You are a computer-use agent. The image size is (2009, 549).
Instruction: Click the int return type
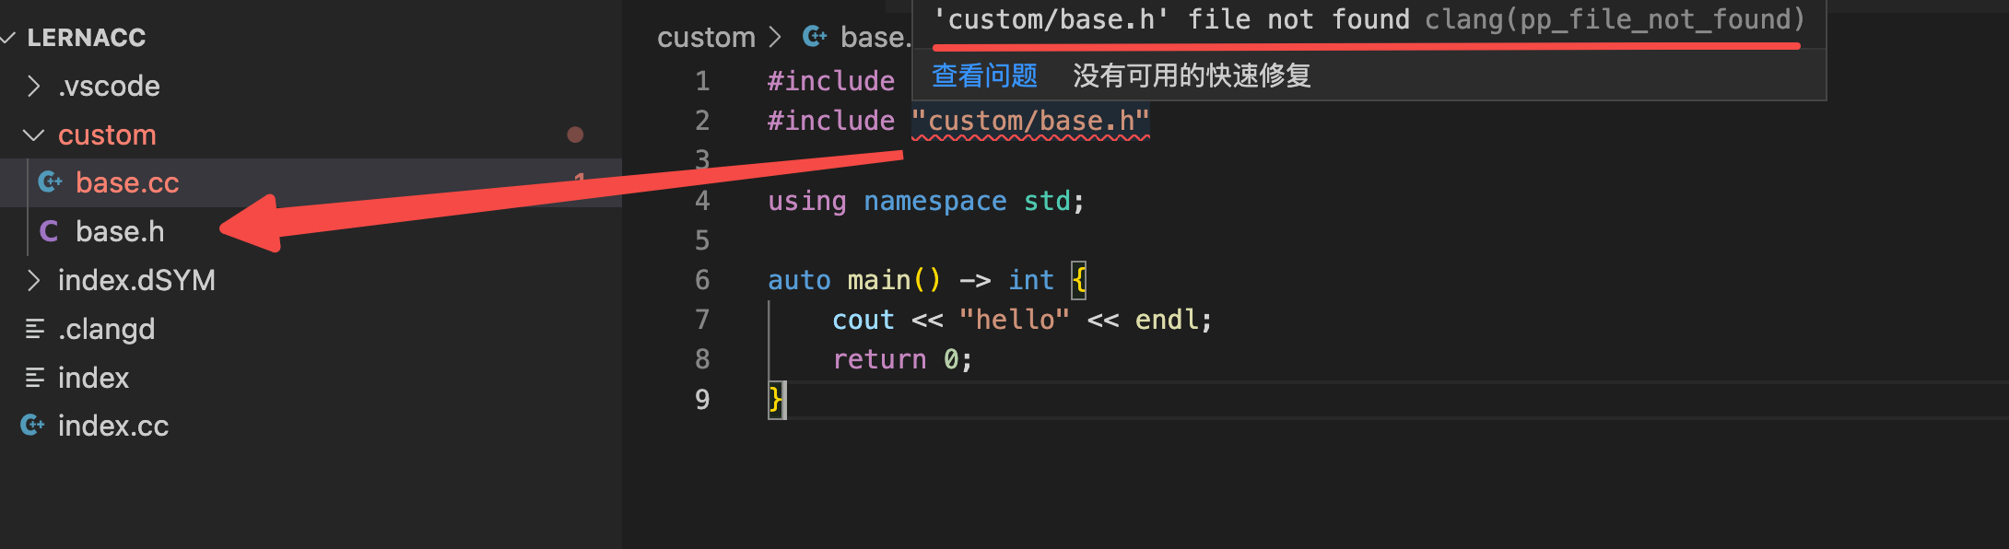point(1031,280)
